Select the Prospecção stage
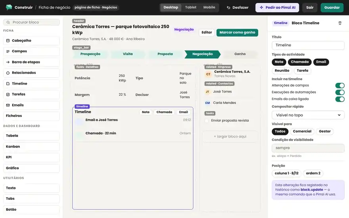Viewport: 349px width, 218px height. tap(90, 54)
